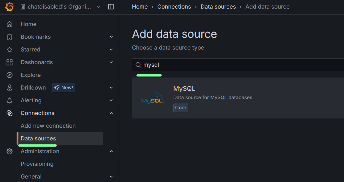This screenshot has height=182, width=344.
Task: Open the Starred menu item
Action: click(31, 50)
